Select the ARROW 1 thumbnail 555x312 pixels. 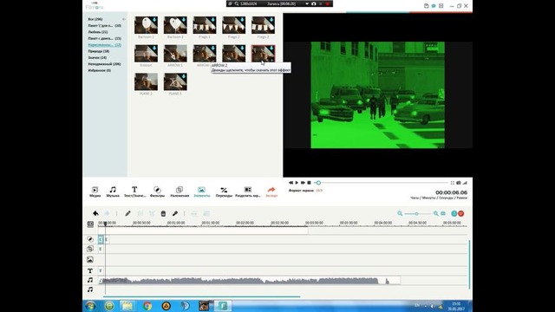coord(175,54)
